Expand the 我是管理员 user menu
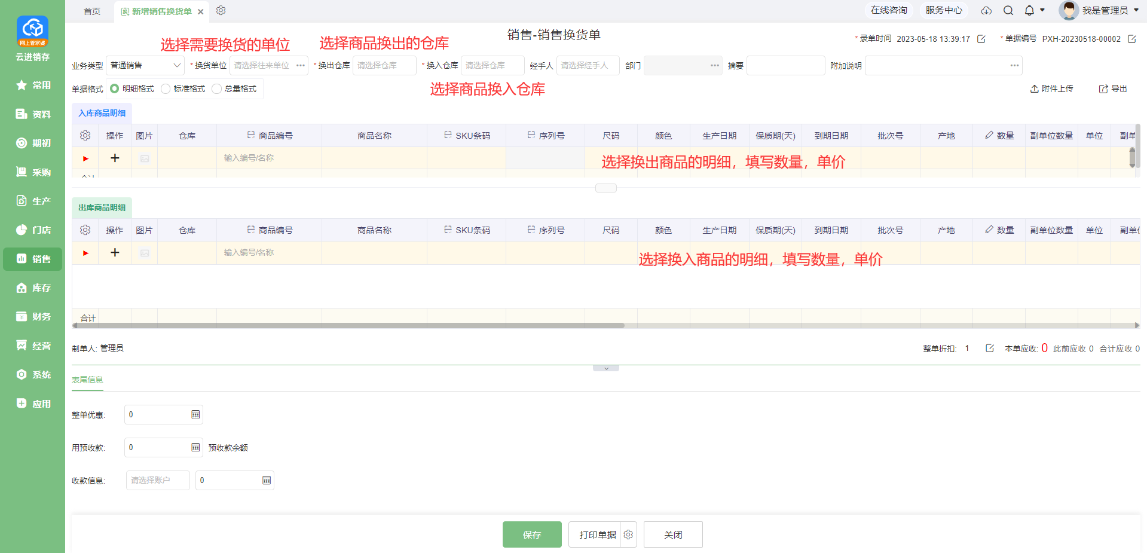The image size is (1147, 553). tap(1136, 10)
